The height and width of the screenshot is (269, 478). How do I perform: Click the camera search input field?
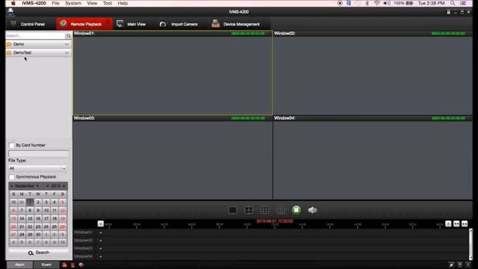(35, 36)
